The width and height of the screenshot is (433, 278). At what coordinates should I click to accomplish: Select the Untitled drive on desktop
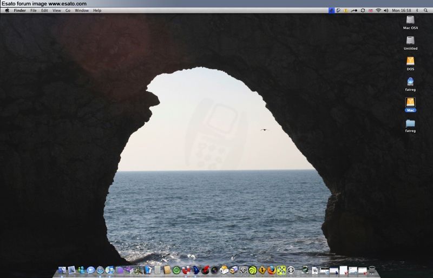[x=410, y=41]
